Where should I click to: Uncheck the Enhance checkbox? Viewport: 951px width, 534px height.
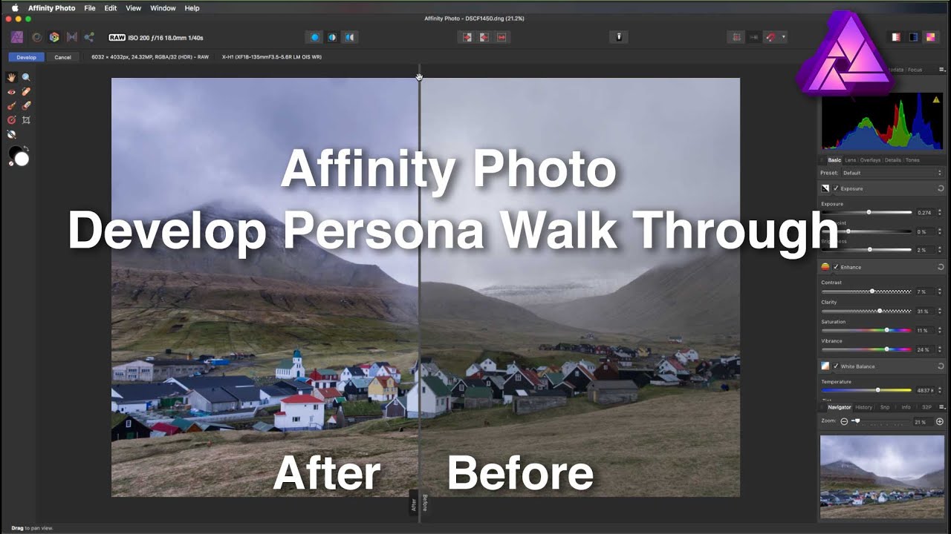[x=836, y=267]
